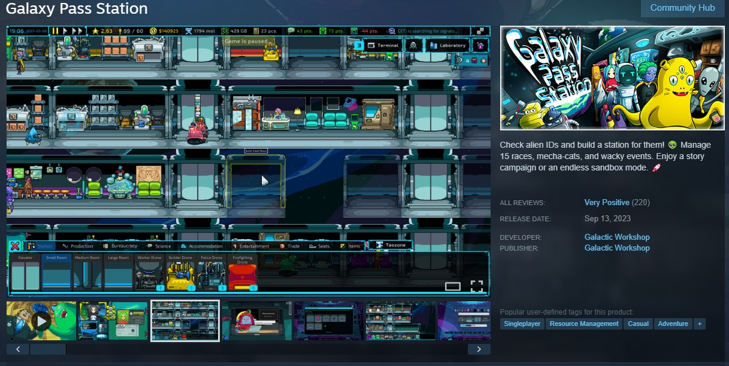Select the Science build tab
This screenshot has height=366, width=729.
tap(159, 246)
